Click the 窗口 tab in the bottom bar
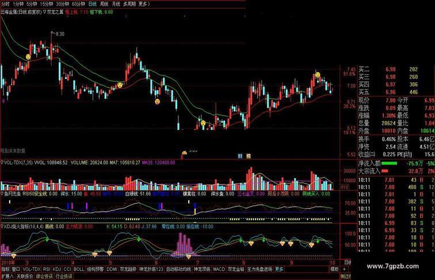 (16, 269)
